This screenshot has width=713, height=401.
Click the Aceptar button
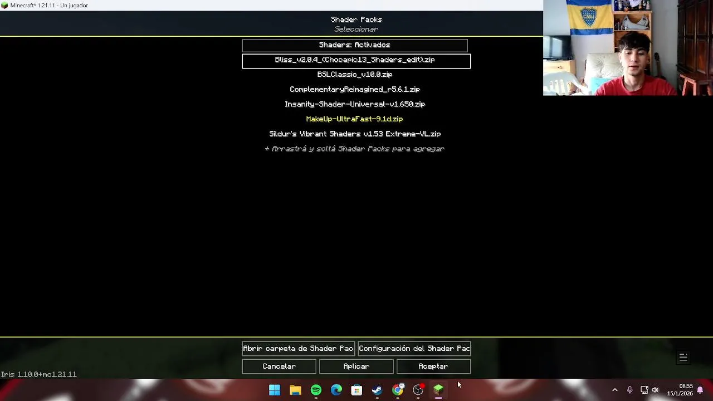tap(433, 366)
